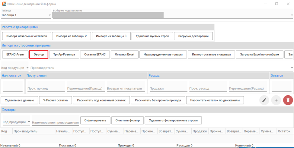Click the app logo in title bar
This screenshot has height=148, width=294.
4,4
